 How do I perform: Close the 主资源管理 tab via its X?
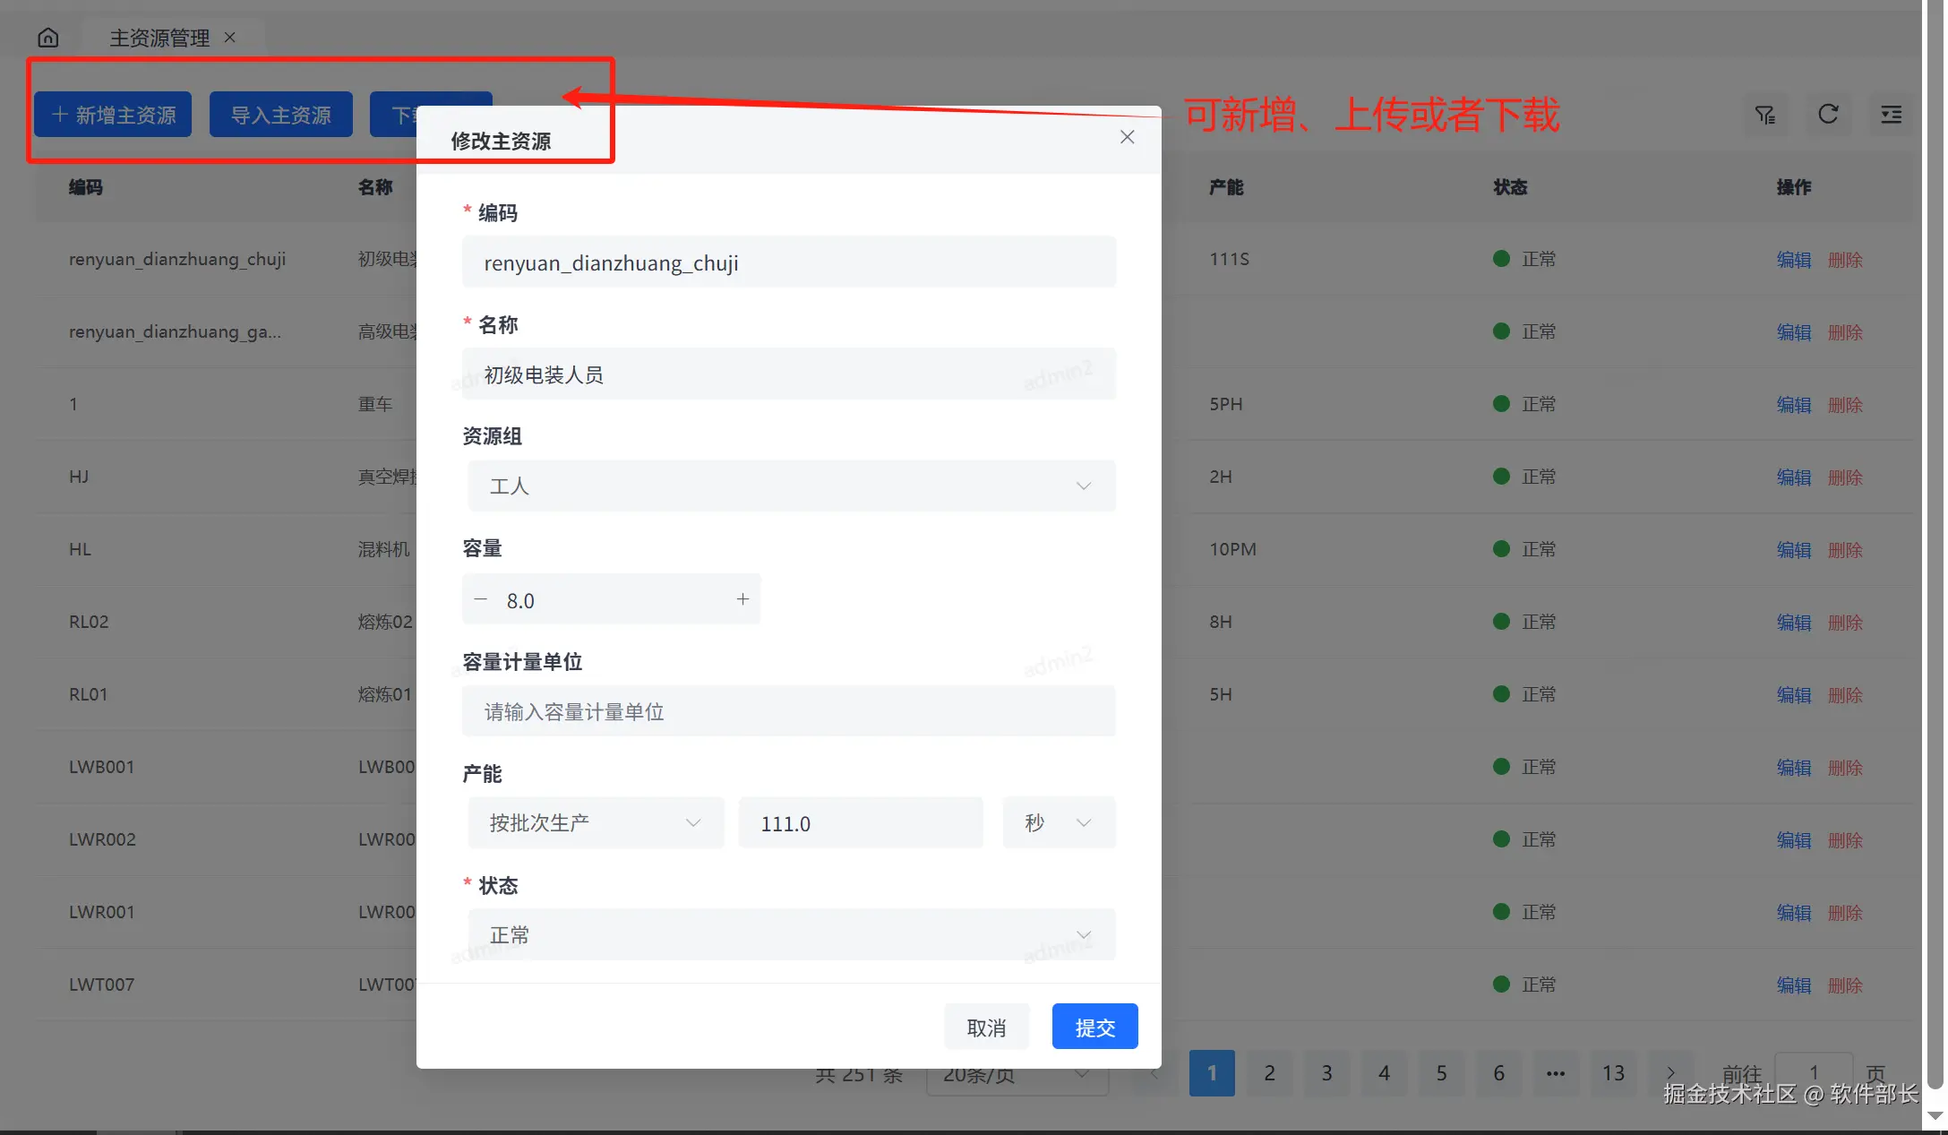pyautogui.click(x=230, y=38)
